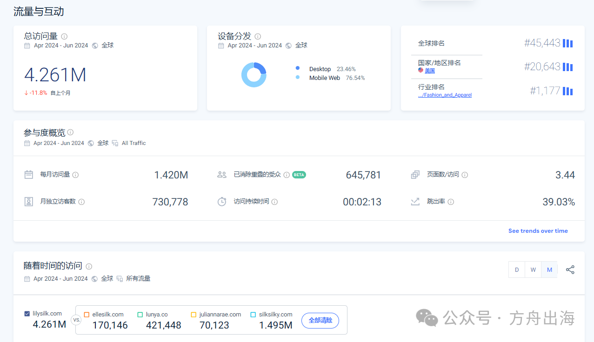Click info icon next to 总访问量

tap(64, 36)
